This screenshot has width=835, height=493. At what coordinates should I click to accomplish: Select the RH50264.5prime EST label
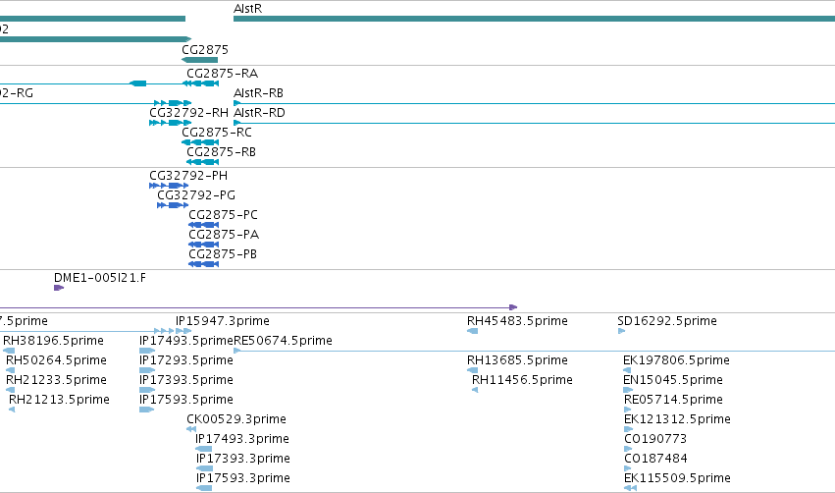[57, 360]
